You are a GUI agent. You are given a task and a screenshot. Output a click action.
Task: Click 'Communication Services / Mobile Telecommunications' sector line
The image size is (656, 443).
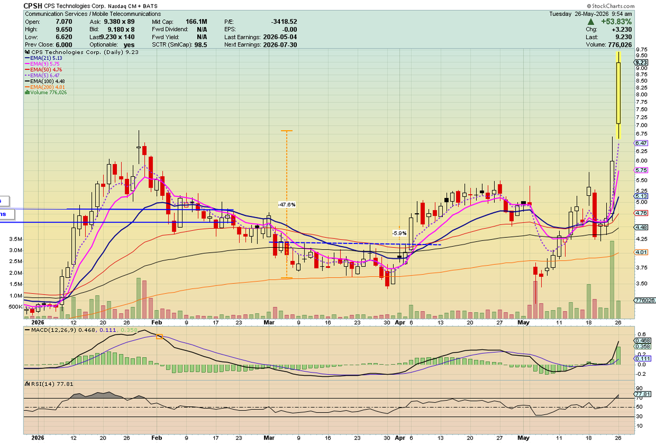(93, 14)
